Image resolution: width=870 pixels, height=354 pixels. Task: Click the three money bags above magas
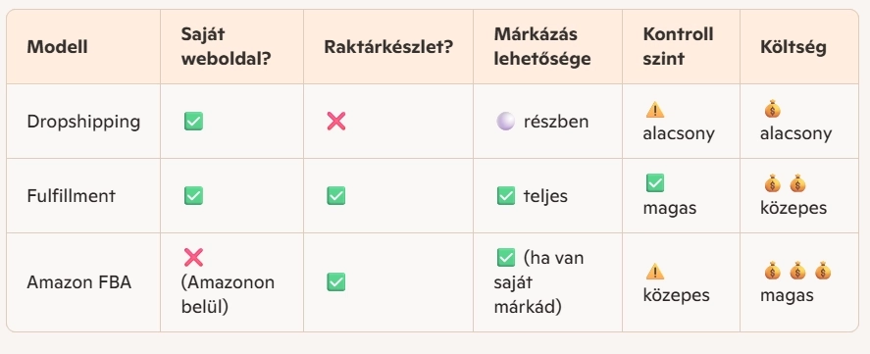pos(797,272)
